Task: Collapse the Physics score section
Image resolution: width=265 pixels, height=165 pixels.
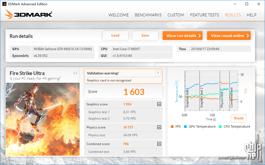Action: point(159,127)
